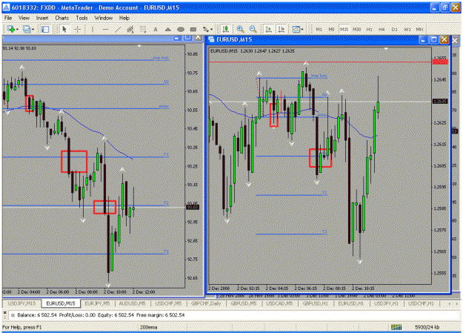463x333 pixels.
Task: Select the rectangle shape tool
Action: (193, 29)
